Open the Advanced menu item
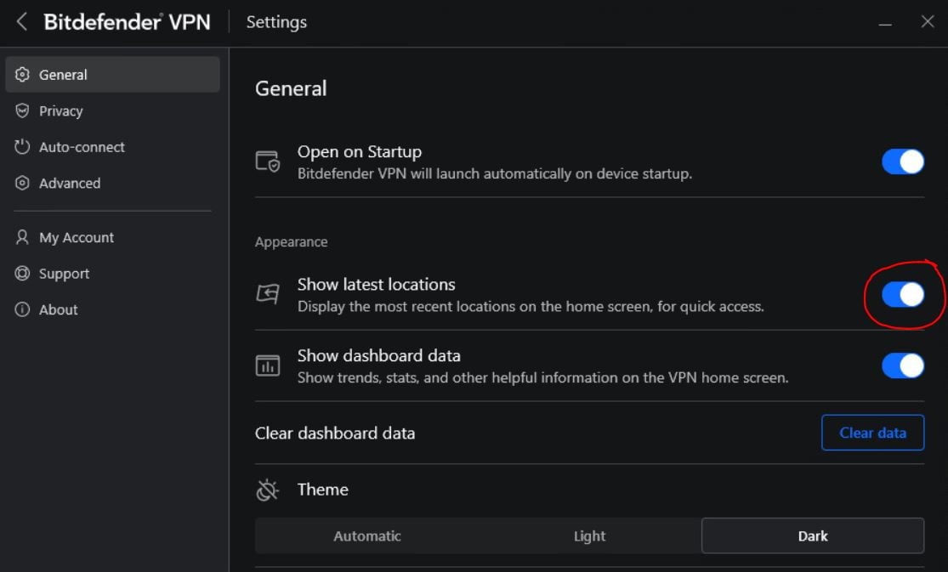The width and height of the screenshot is (948, 572). (70, 184)
